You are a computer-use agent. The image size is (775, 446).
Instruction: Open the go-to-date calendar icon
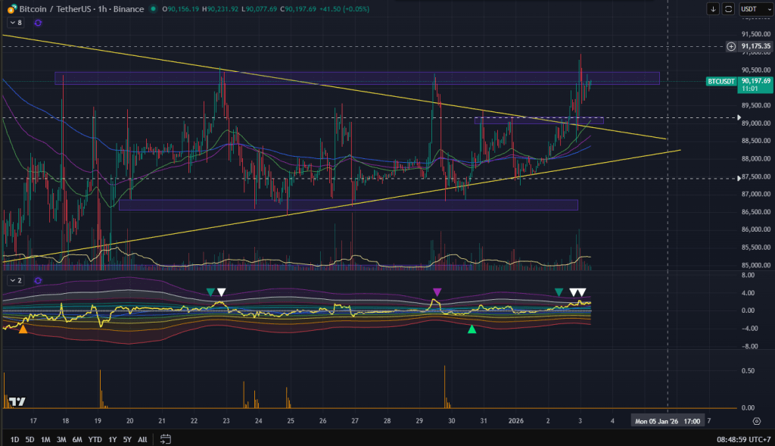tap(166, 439)
